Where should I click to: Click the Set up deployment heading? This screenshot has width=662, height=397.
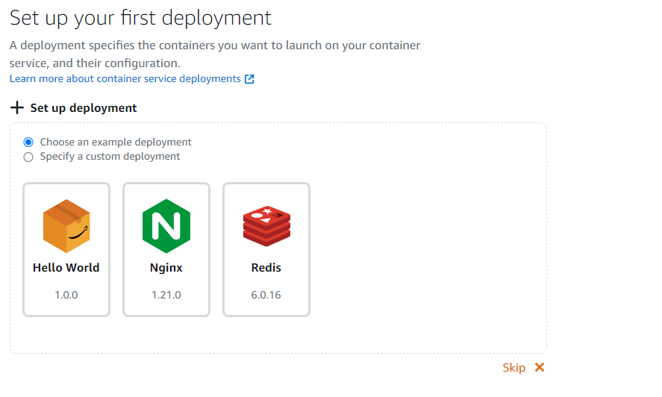click(x=83, y=107)
